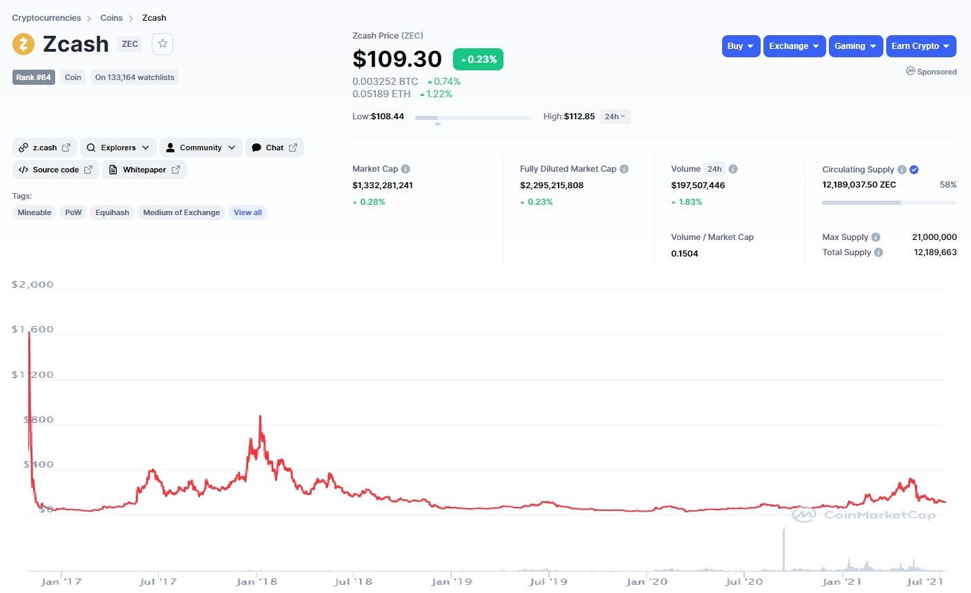Select the PoW tag
This screenshot has width=971, height=593.
[x=73, y=212]
